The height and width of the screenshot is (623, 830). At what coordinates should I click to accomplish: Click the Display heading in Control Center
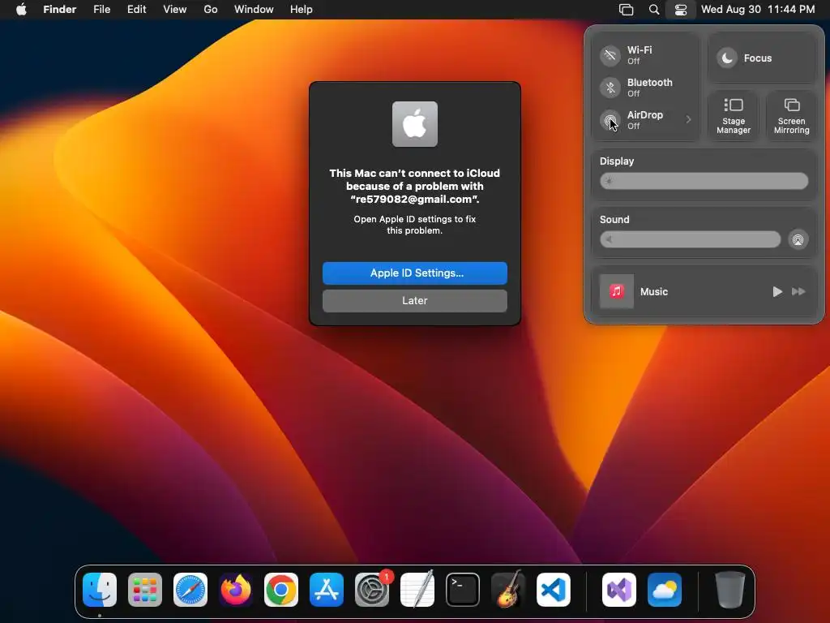pyautogui.click(x=617, y=161)
